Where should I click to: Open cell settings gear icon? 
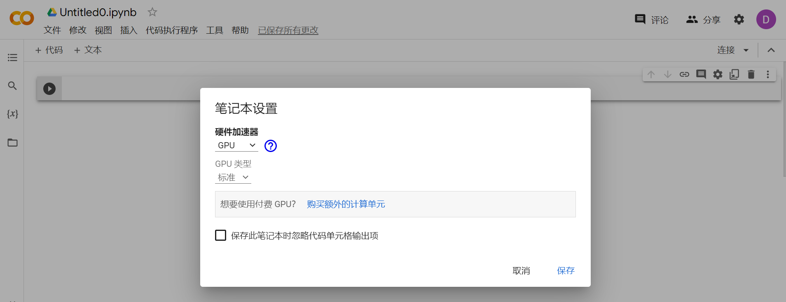[x=718, y=74]
